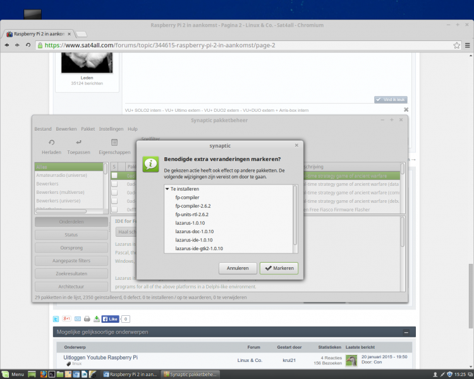Open the Mint Menu on taskbar
This screenshot has width=474, height=379.
coord(13,374)
